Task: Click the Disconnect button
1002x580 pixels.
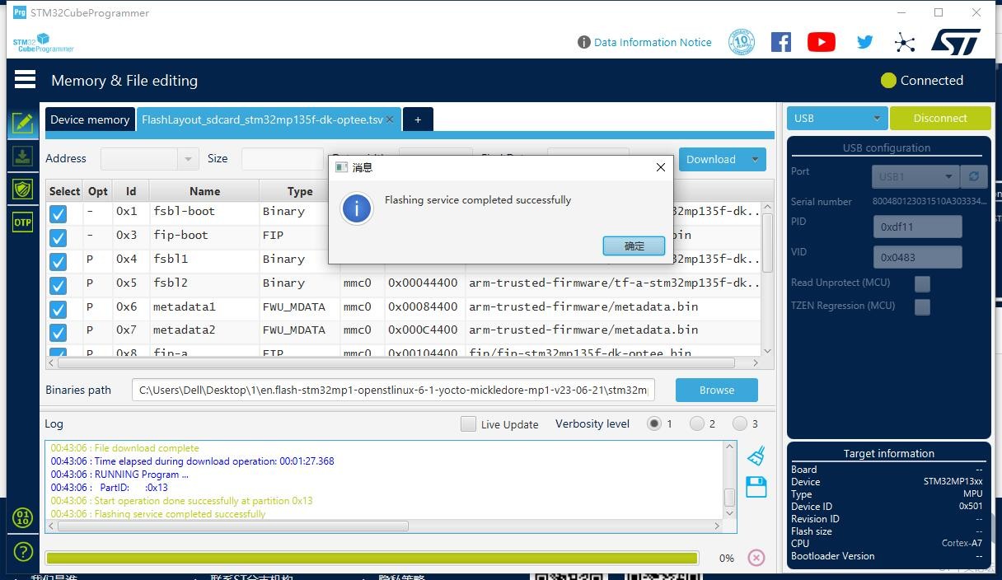Action: [x=940, y=118]
